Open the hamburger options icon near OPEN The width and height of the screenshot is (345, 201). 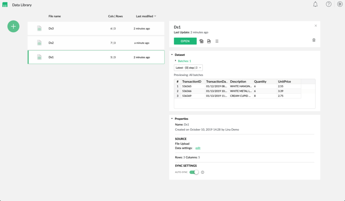coord(217,41)
